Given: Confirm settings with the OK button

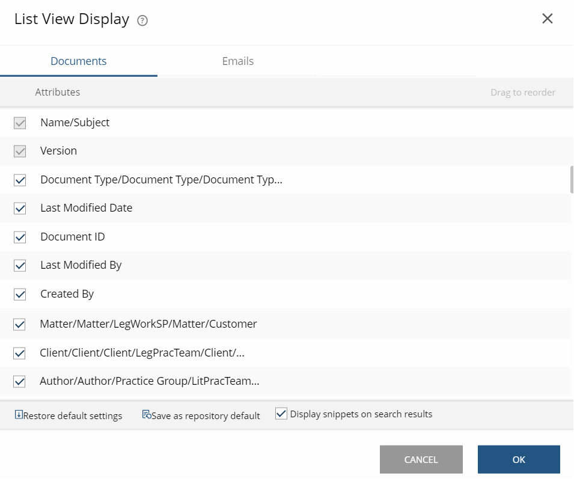Looking at the screenshot, I should tap(518, 459).
